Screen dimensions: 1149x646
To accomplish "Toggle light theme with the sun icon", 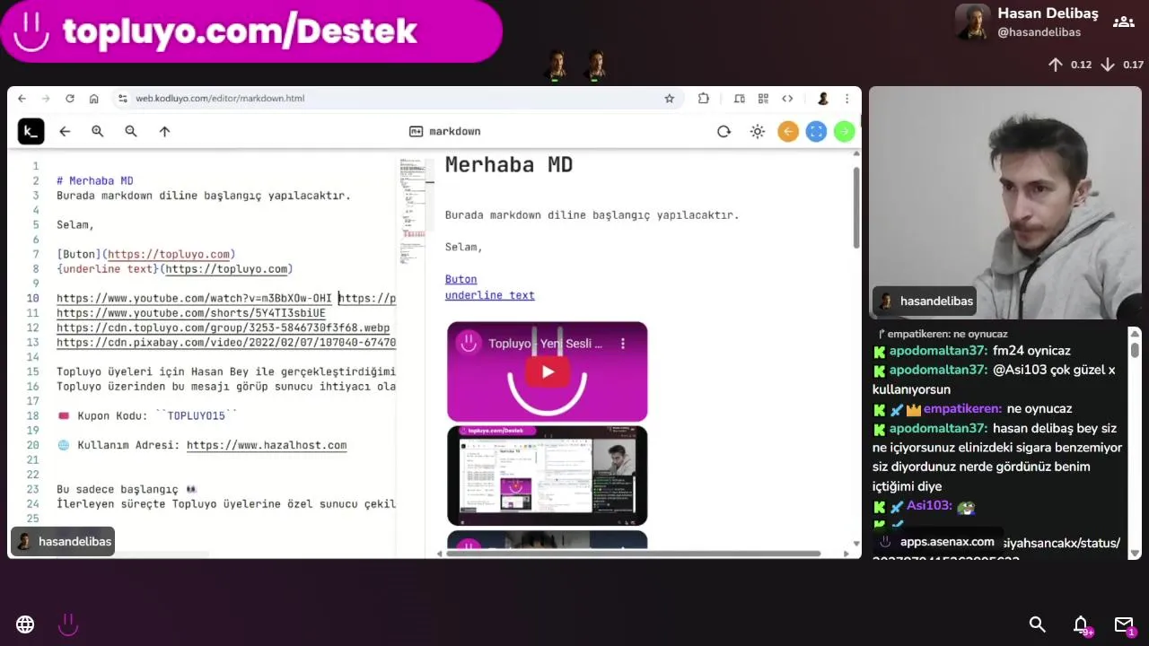I will [758, 132].
